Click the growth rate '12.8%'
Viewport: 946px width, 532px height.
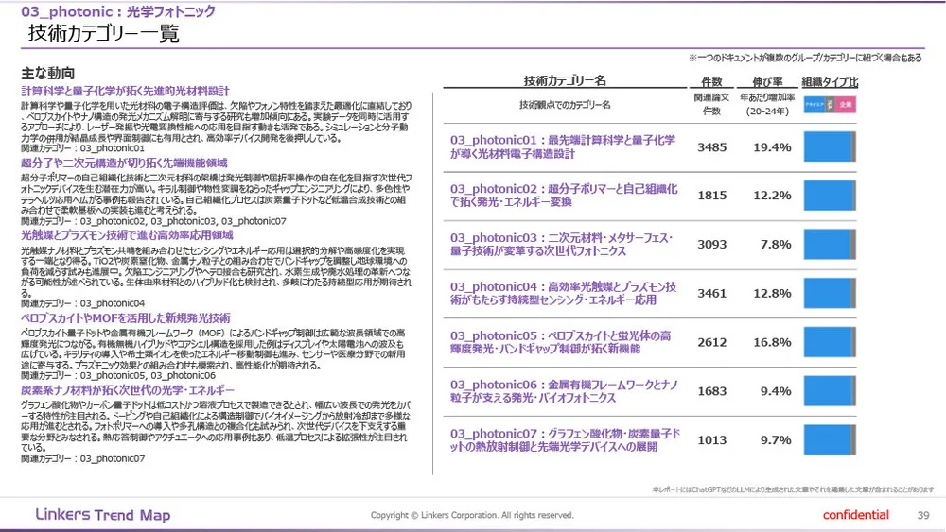pyautogui.click(x=772, y=294)
